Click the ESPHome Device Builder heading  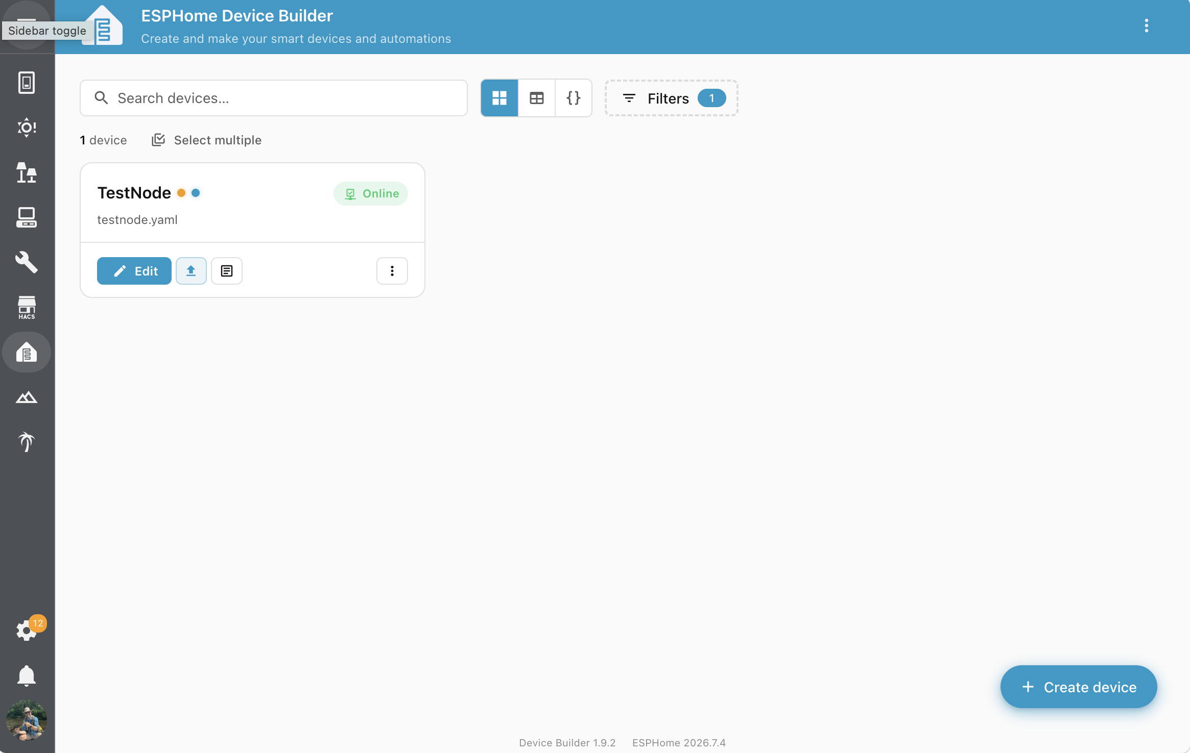[x=237, y=16]
